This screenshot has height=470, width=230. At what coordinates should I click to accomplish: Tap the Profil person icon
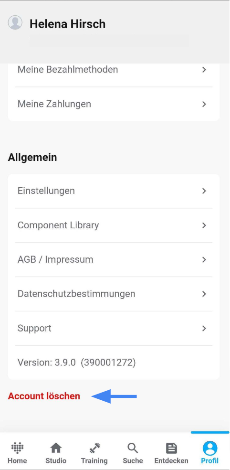click(x=209, y=448)
